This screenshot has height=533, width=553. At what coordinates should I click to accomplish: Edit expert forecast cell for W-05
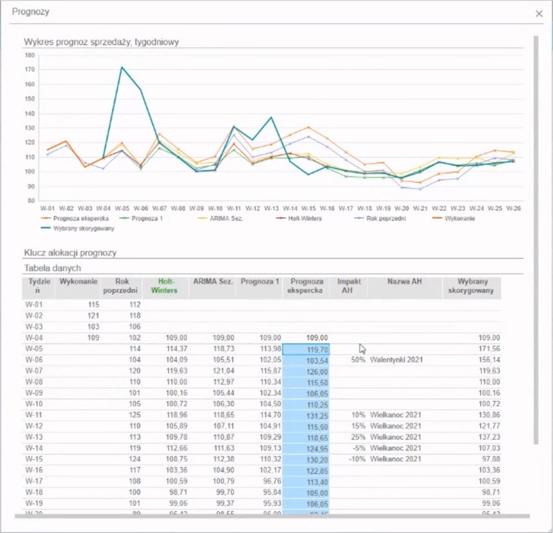point(306,349)
